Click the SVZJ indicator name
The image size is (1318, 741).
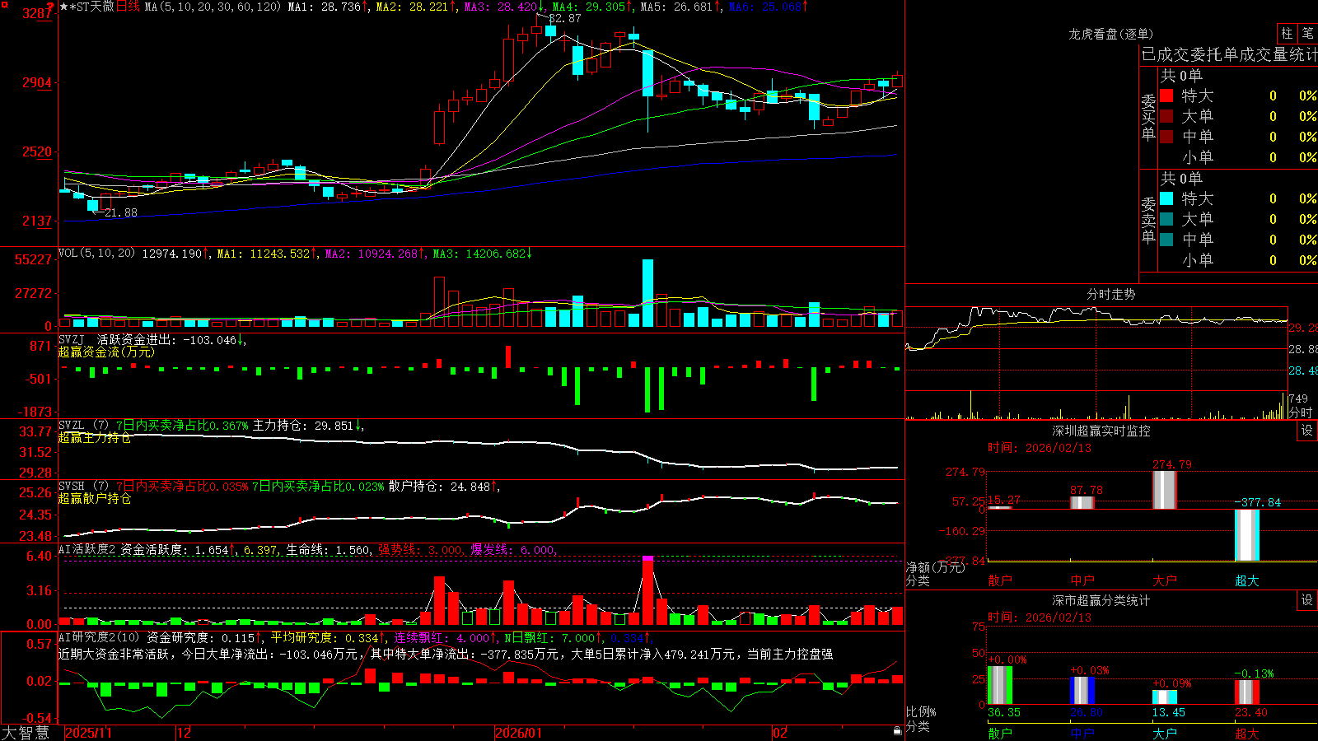(x=72, y=339)
